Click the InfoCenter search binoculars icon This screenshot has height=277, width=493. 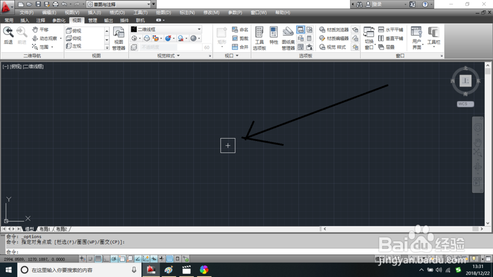(359, 4)
